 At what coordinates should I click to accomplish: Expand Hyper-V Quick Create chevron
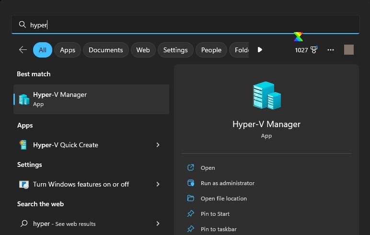(x=158, y=145)
